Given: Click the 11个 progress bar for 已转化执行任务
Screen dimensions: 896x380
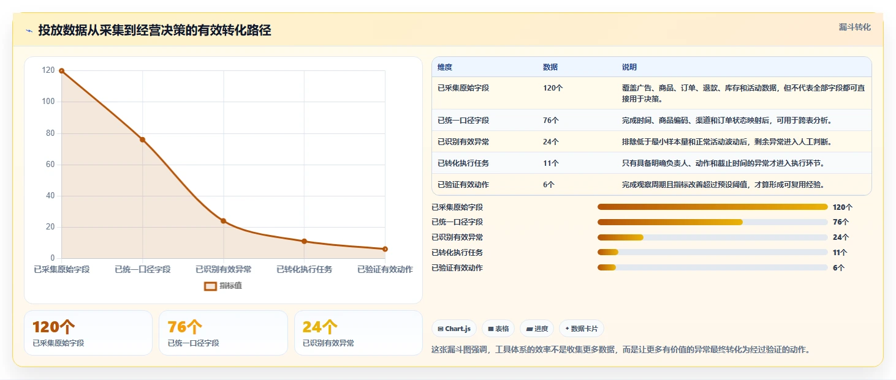Looking at the screenshot, I should (x=713, y=252).
